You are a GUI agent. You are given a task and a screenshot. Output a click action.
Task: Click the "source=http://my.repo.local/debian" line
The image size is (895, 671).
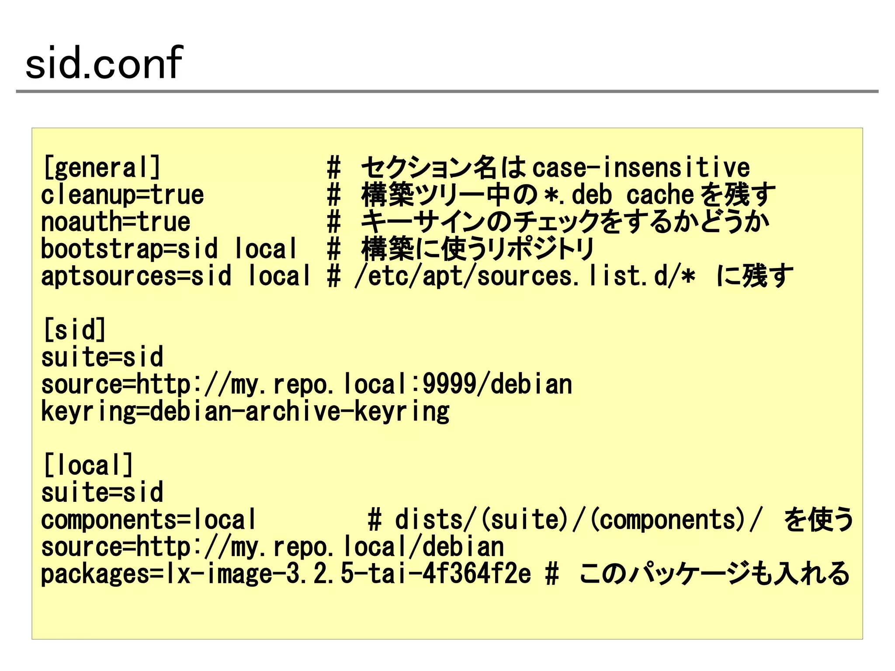272,547
